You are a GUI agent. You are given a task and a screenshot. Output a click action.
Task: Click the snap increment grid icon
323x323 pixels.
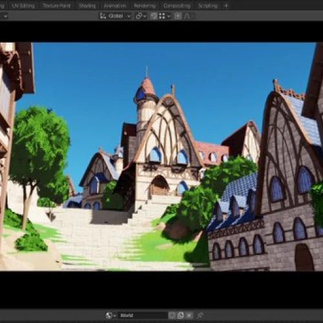point(162,16)
